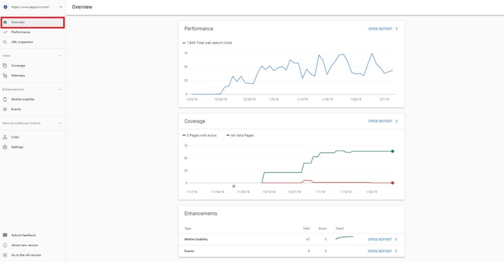This screenshot has height=262, width=504.
Task: Click the Sitemaps icon
Action: click(x=5, y=75)
